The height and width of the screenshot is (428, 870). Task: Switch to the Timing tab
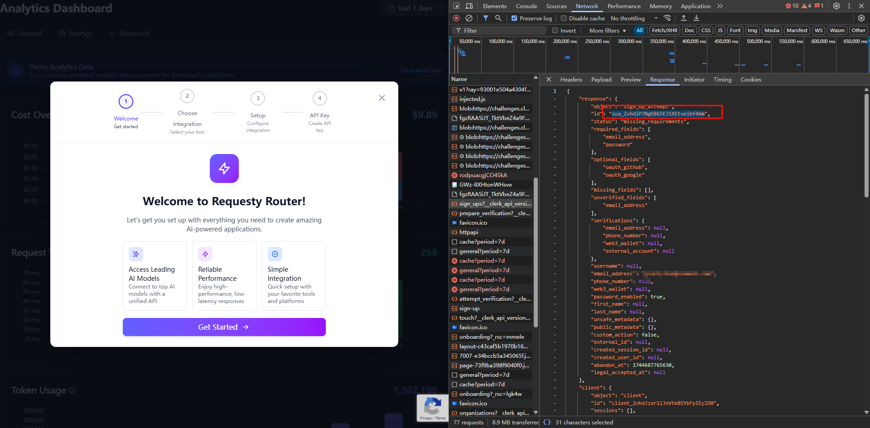pos(722,79)
